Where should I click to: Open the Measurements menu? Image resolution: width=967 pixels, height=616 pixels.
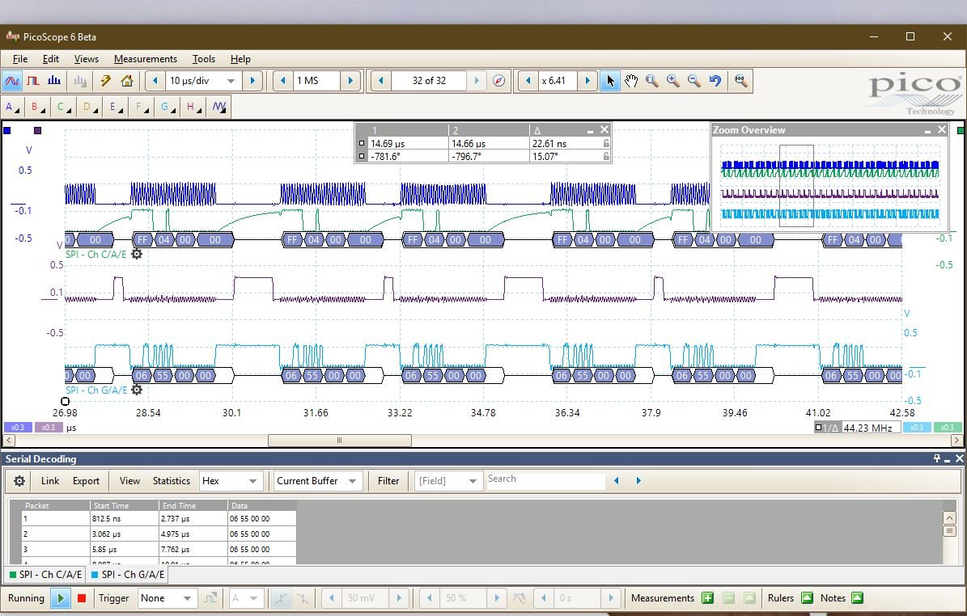pos(146,58)
